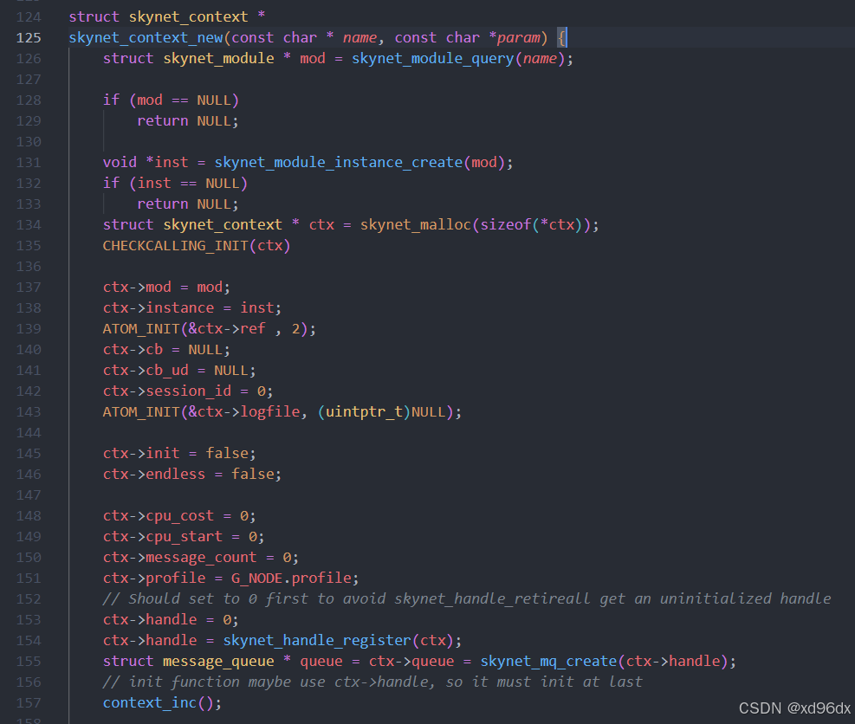Screen dimensions: 855x724
Task: Click line number 152 in gutter
Action: [x=29, y=598]
